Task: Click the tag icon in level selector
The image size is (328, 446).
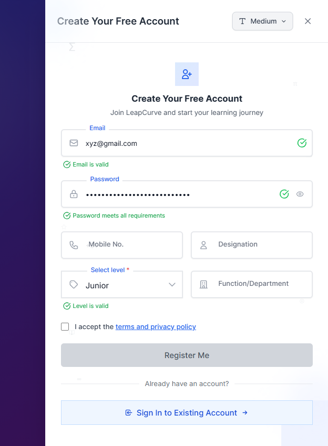Action: click(x=74, y=284)
